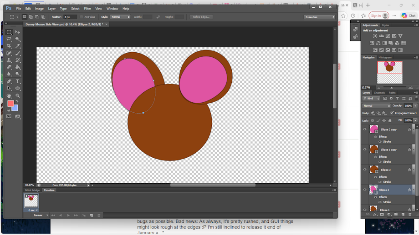Select the Magic Wand tool
Image resolution: width=419 pixels, height=235 pixels.
[x=18, y=39]
